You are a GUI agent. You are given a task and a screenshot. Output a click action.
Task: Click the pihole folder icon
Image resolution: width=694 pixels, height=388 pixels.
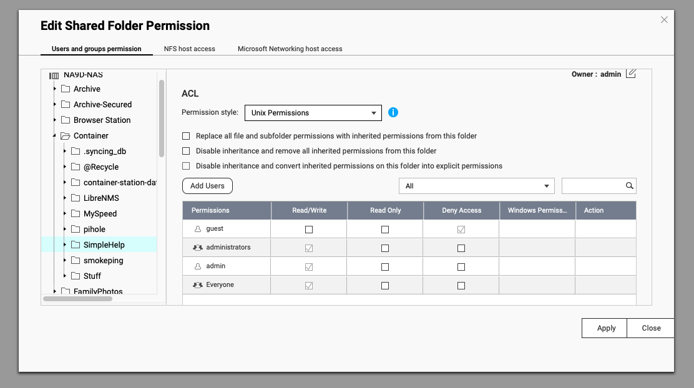pos(76,230)
